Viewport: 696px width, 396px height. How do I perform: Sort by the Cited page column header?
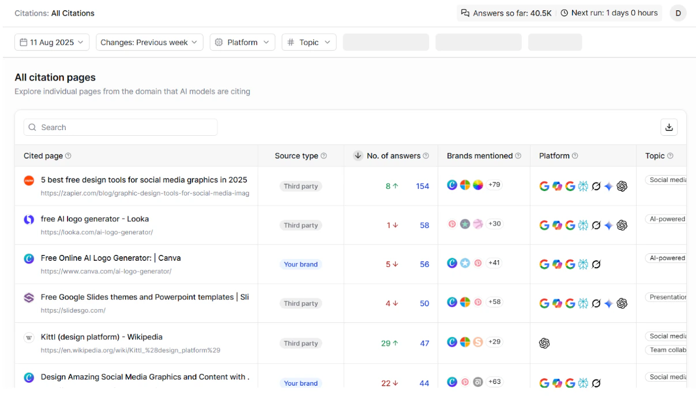click(x=43, y=156)
